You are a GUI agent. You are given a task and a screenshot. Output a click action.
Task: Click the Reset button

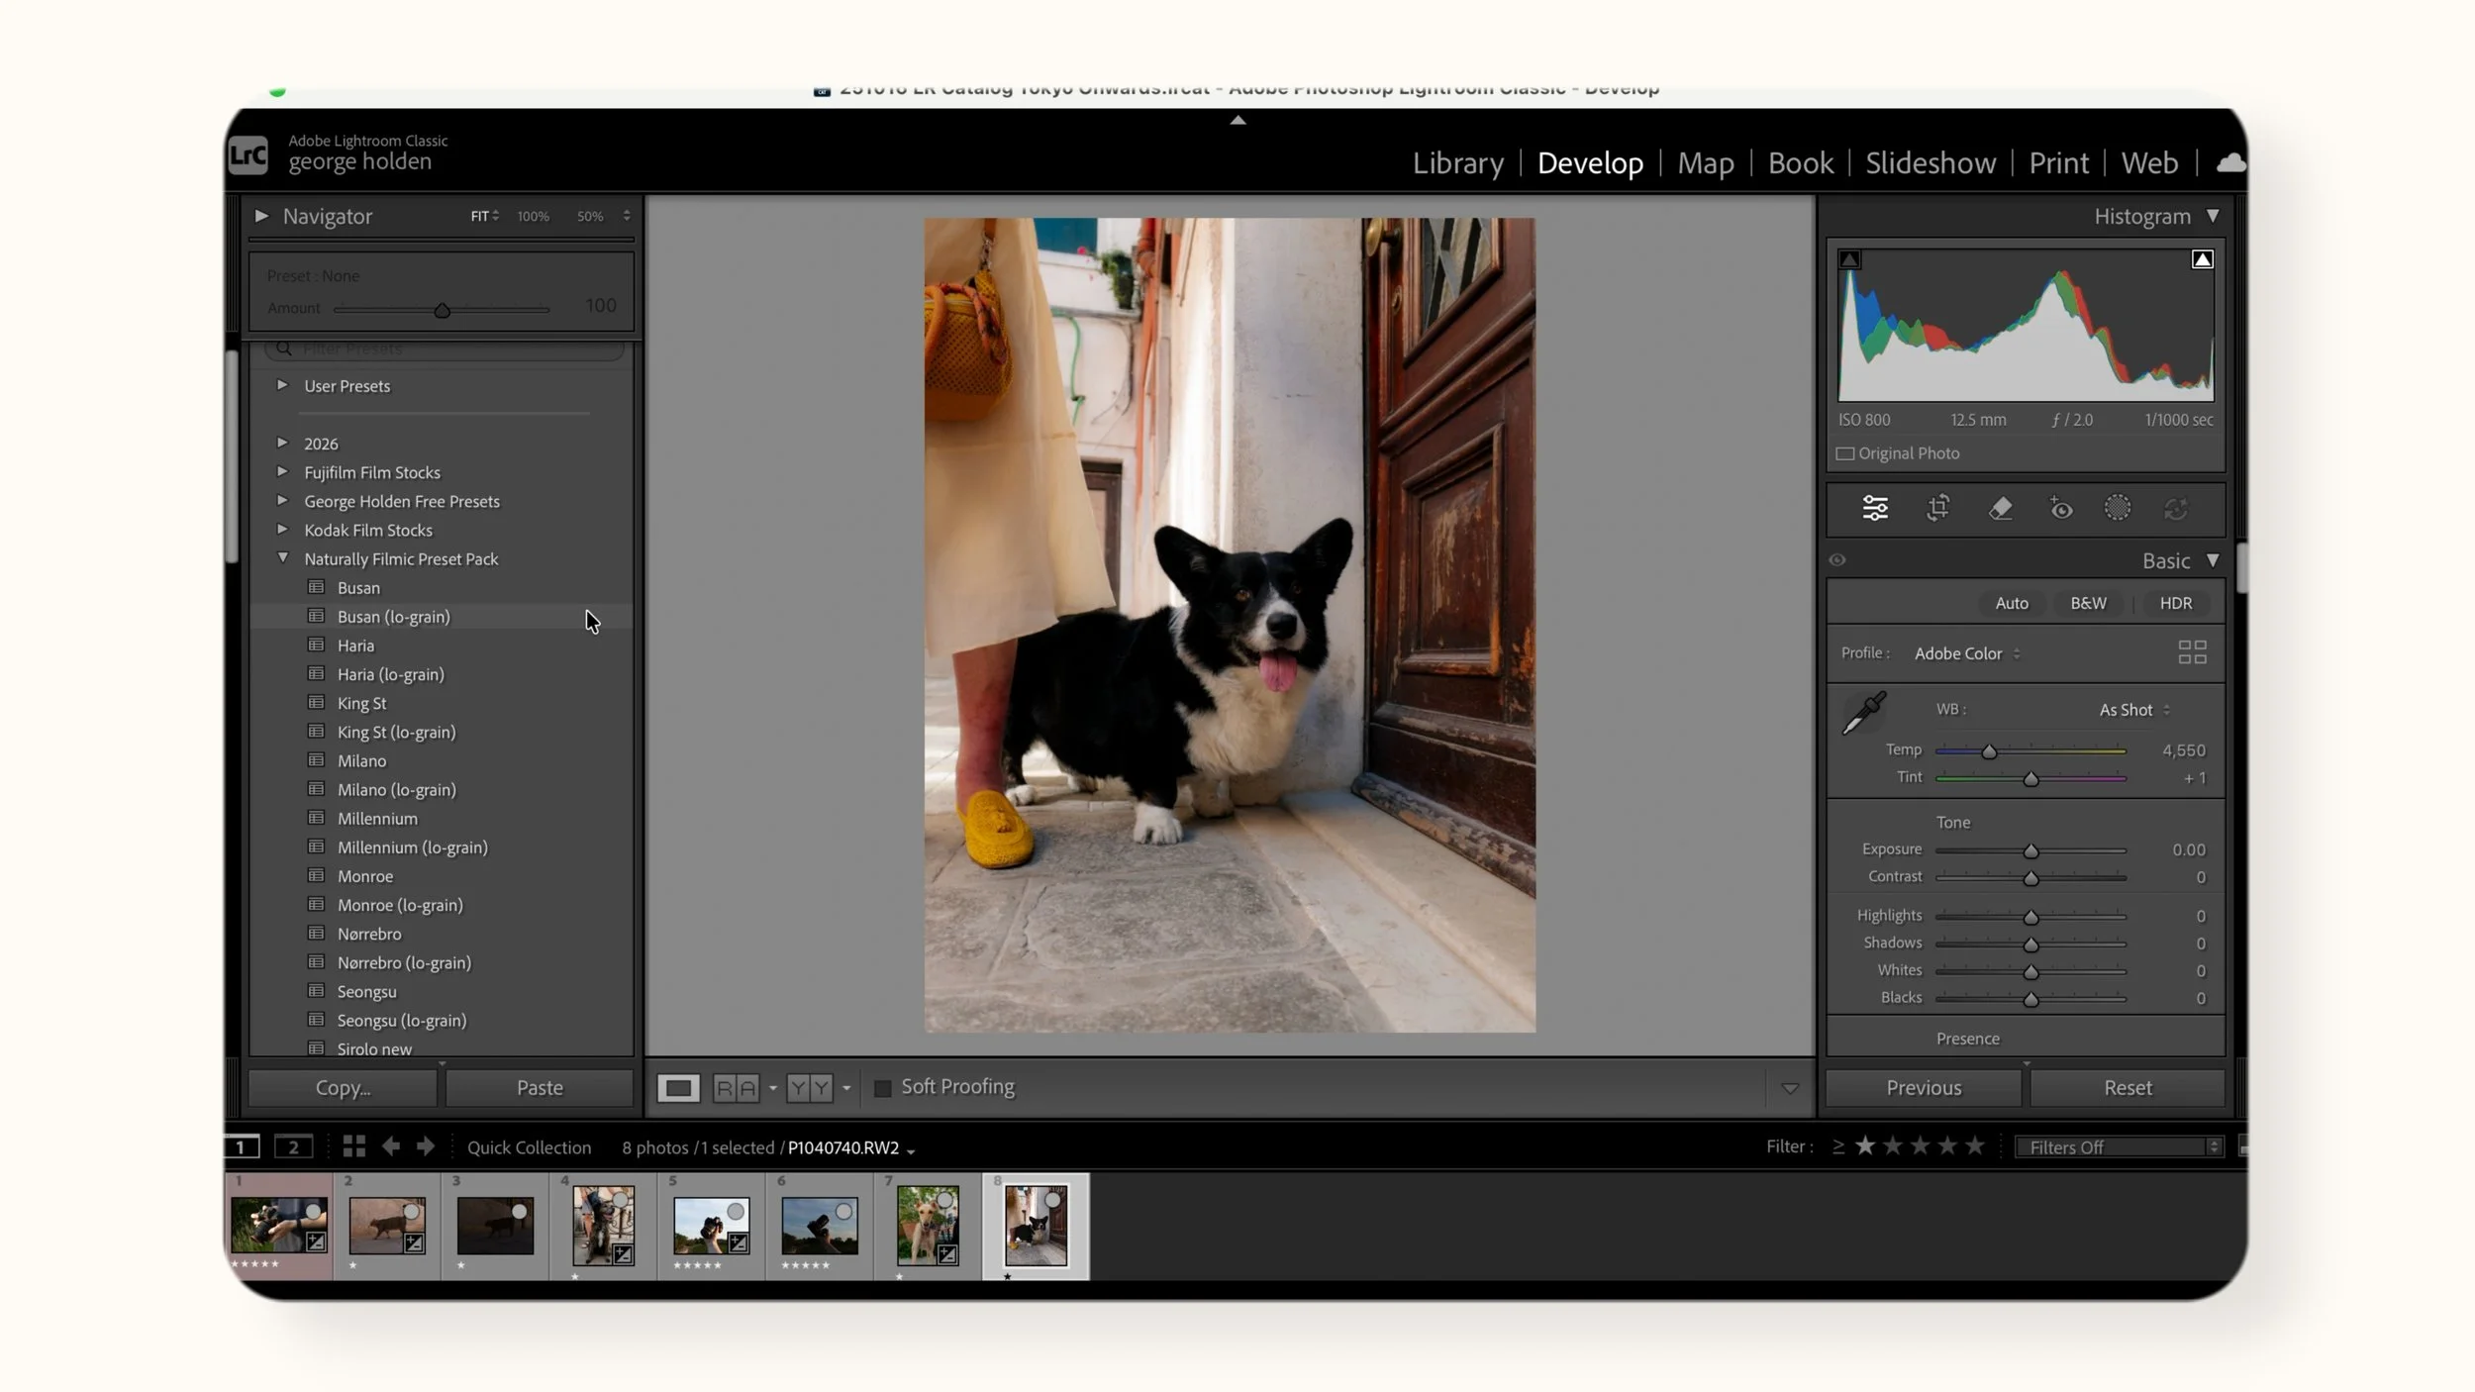[2128, 1087]
